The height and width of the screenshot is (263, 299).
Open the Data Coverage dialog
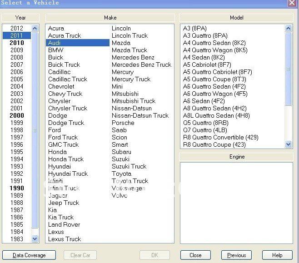point(29,255)
